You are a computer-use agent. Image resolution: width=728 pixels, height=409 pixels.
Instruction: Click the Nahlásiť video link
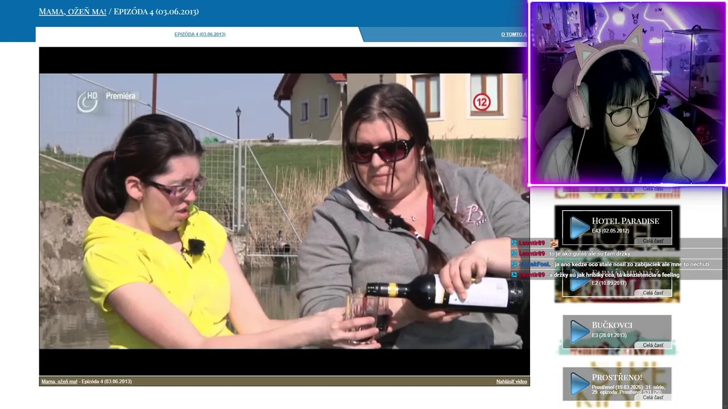(511, 382)
